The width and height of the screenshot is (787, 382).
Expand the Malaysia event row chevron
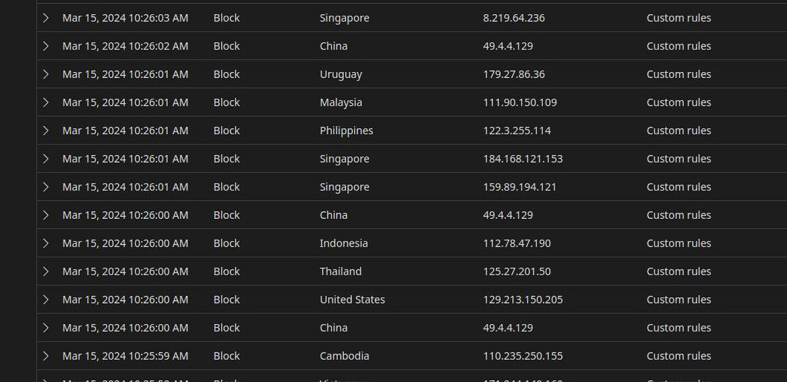(46, 103)
